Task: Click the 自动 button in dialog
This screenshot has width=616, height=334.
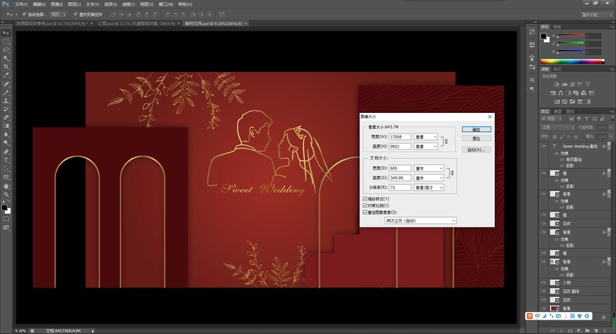Action: (476, 150)
